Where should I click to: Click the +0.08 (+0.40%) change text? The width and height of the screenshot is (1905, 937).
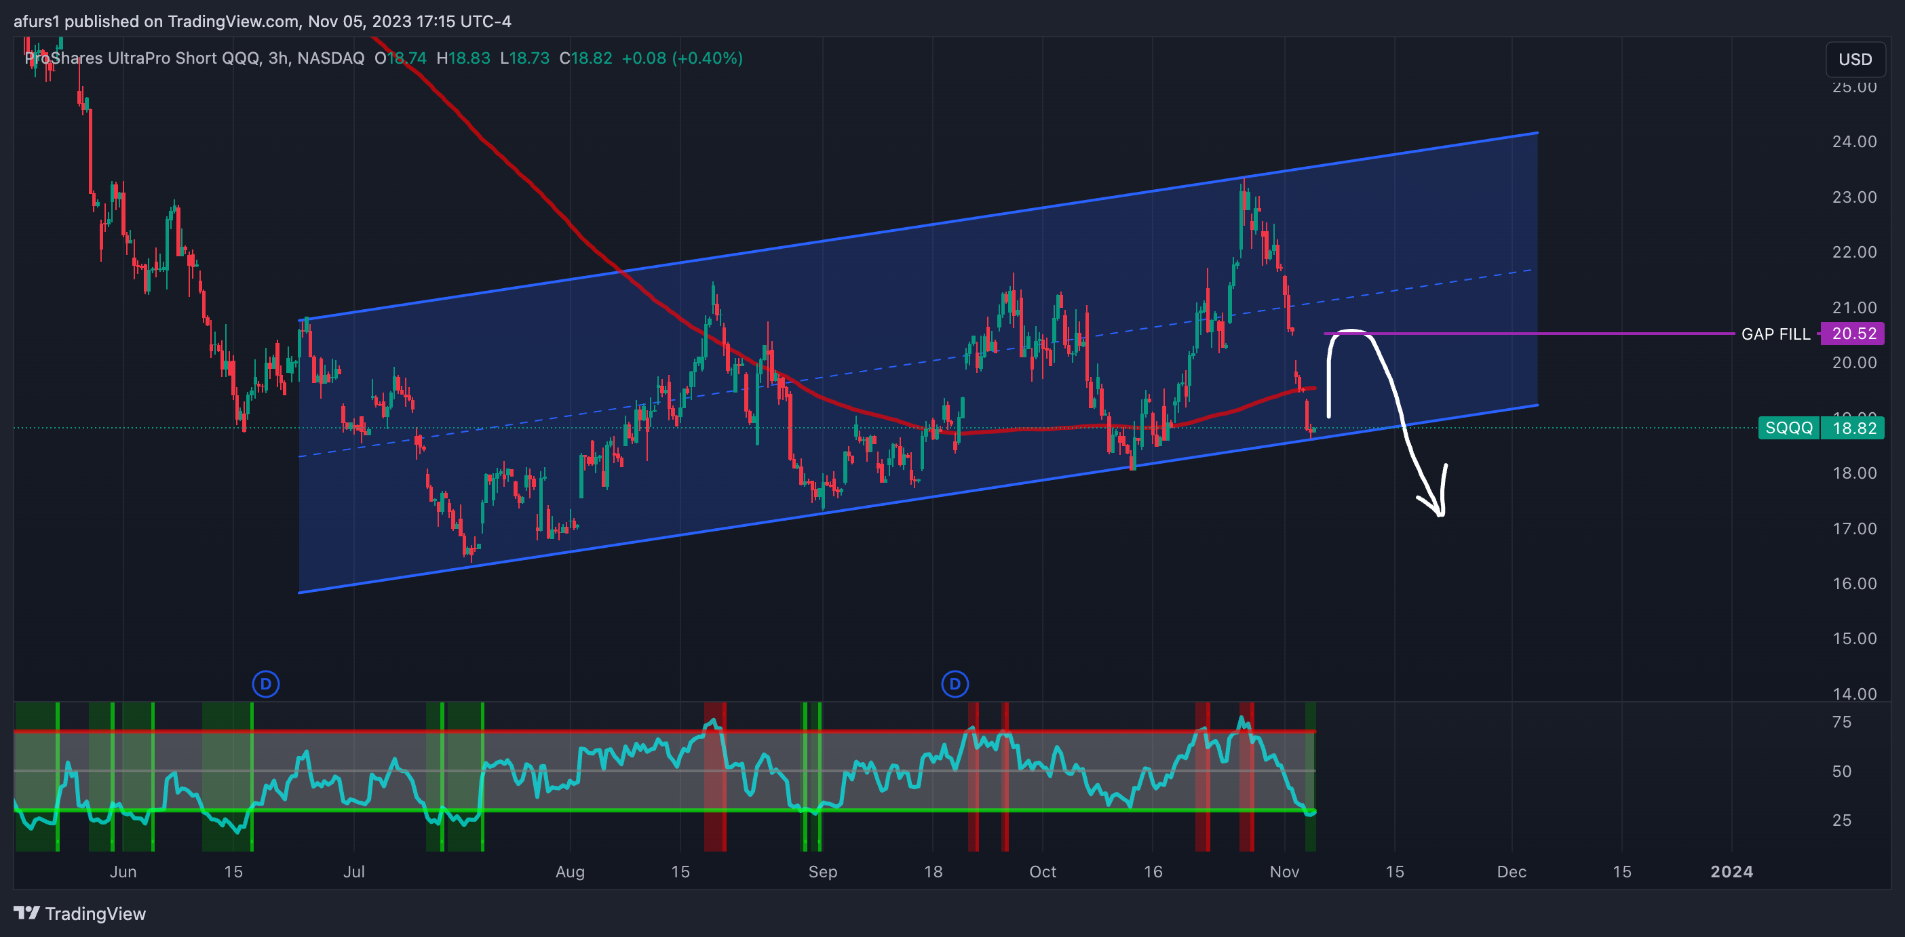tap(682, 58)
